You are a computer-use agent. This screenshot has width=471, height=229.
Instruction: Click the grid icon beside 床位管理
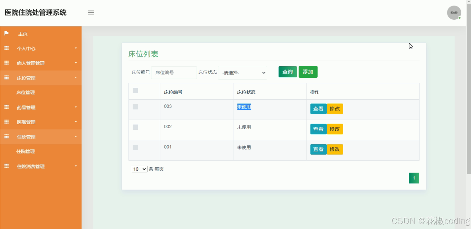[6, 78]
